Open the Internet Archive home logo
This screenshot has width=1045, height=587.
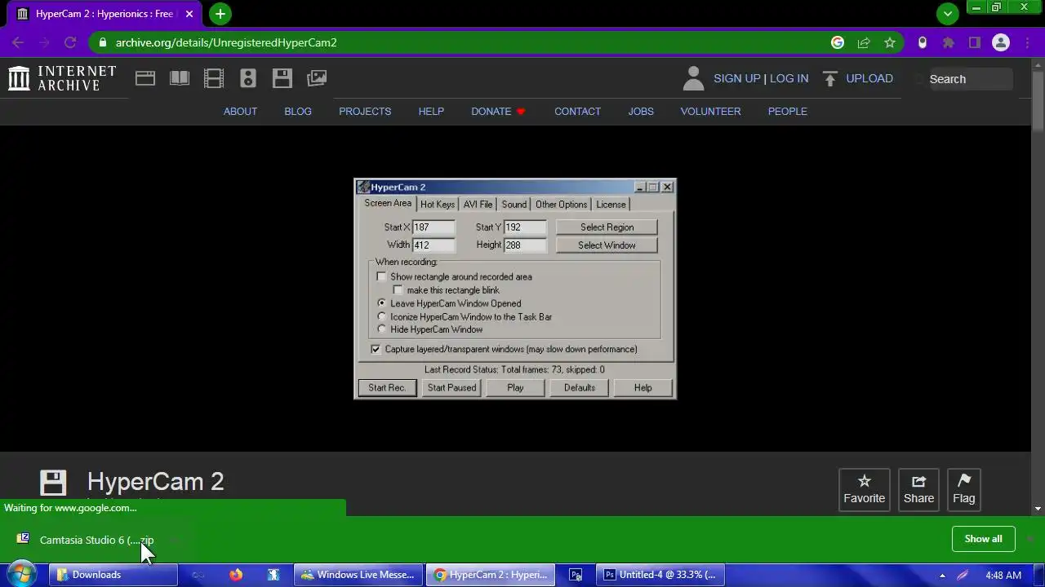(62, 78)
